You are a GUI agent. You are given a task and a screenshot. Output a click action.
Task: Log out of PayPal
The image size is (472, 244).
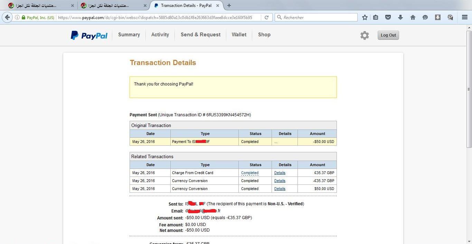388,35
